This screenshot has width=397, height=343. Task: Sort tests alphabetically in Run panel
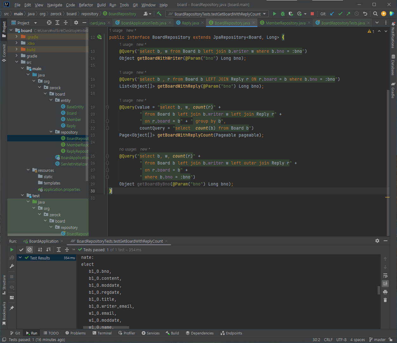tap(40, 250)
